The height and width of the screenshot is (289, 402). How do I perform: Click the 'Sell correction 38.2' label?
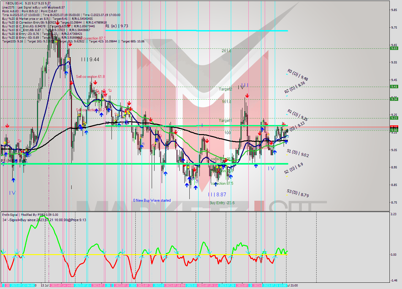tap(90, 110)
